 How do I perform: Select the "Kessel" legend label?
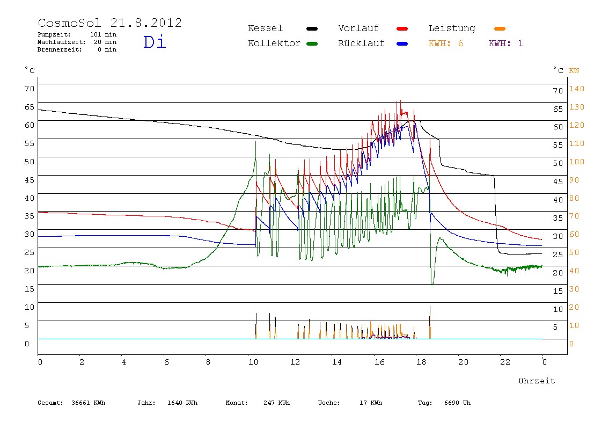tap(266, 28)
